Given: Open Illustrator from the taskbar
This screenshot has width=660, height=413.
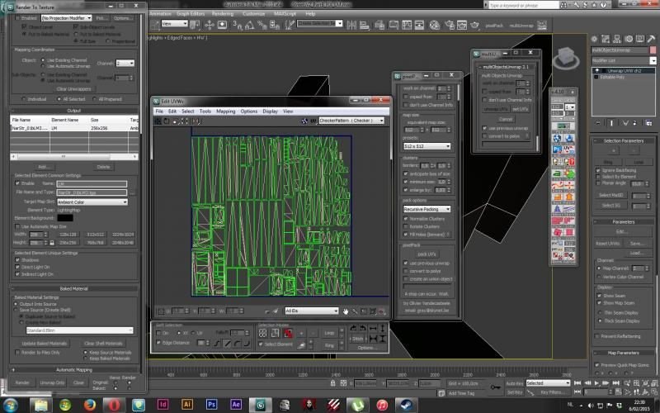Looking at the screenshot, I should [x=187, y=405].
